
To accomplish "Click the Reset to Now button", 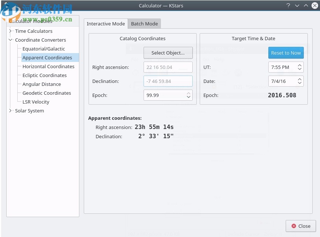I will [x=286, y=53].
